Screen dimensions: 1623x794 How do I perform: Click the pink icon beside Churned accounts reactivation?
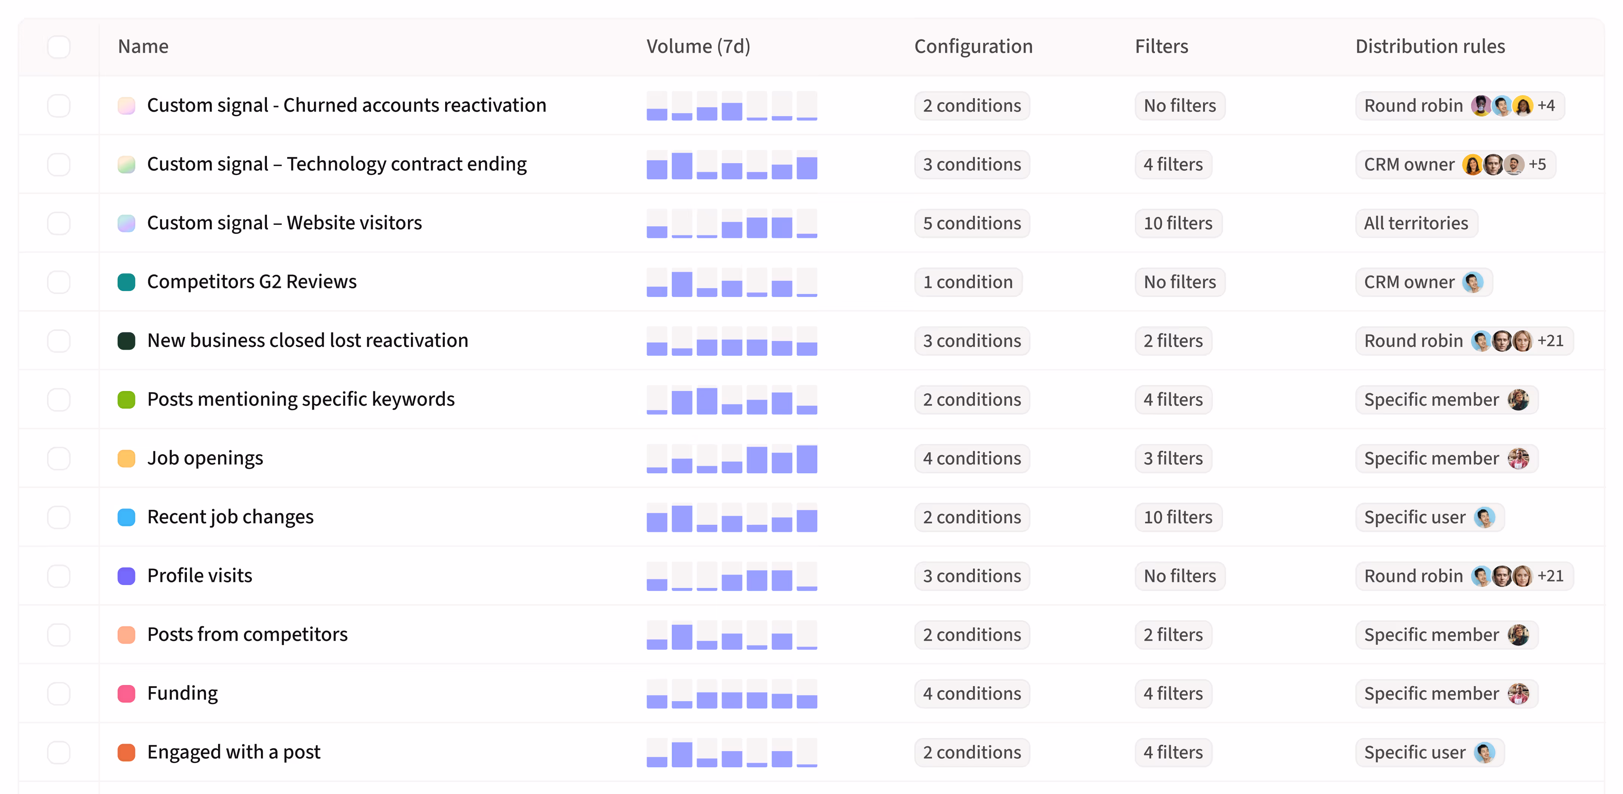pyautogui.click(x=127, y=105)
